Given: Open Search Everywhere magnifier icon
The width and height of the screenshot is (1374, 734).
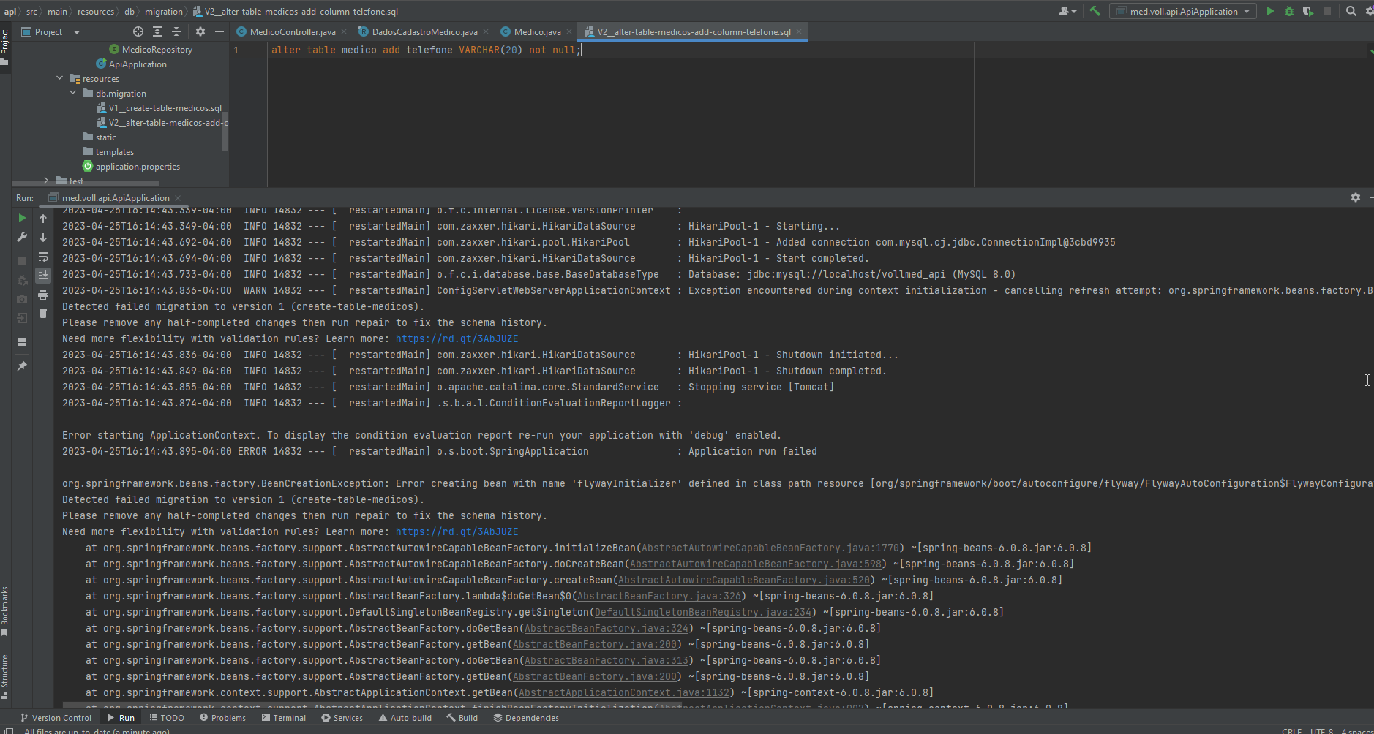Looking at the screenshot, I should click(1351, 11).
